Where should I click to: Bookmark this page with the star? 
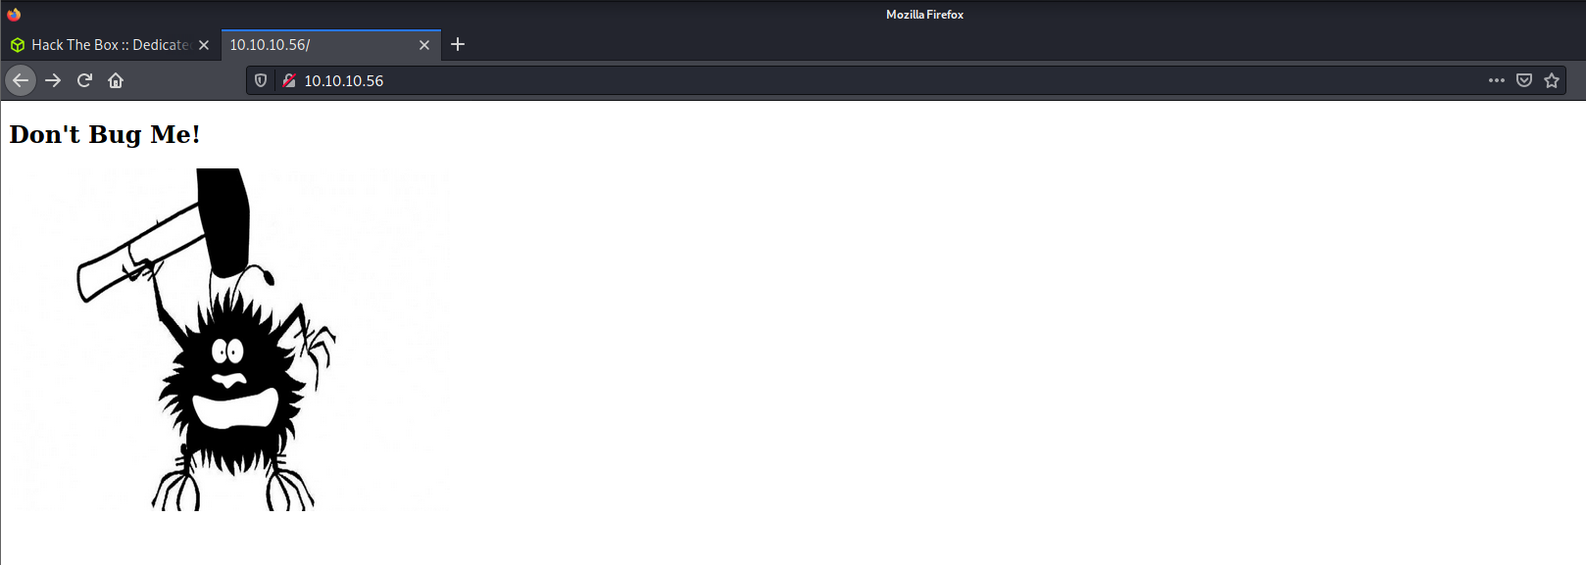point(1552,80)
